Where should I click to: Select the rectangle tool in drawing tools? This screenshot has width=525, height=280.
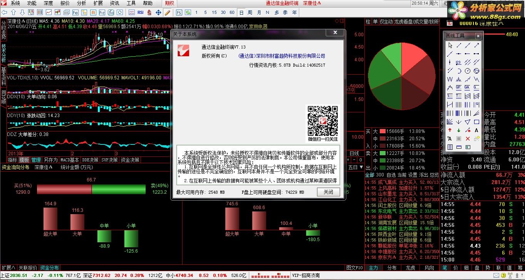[476, 121]
